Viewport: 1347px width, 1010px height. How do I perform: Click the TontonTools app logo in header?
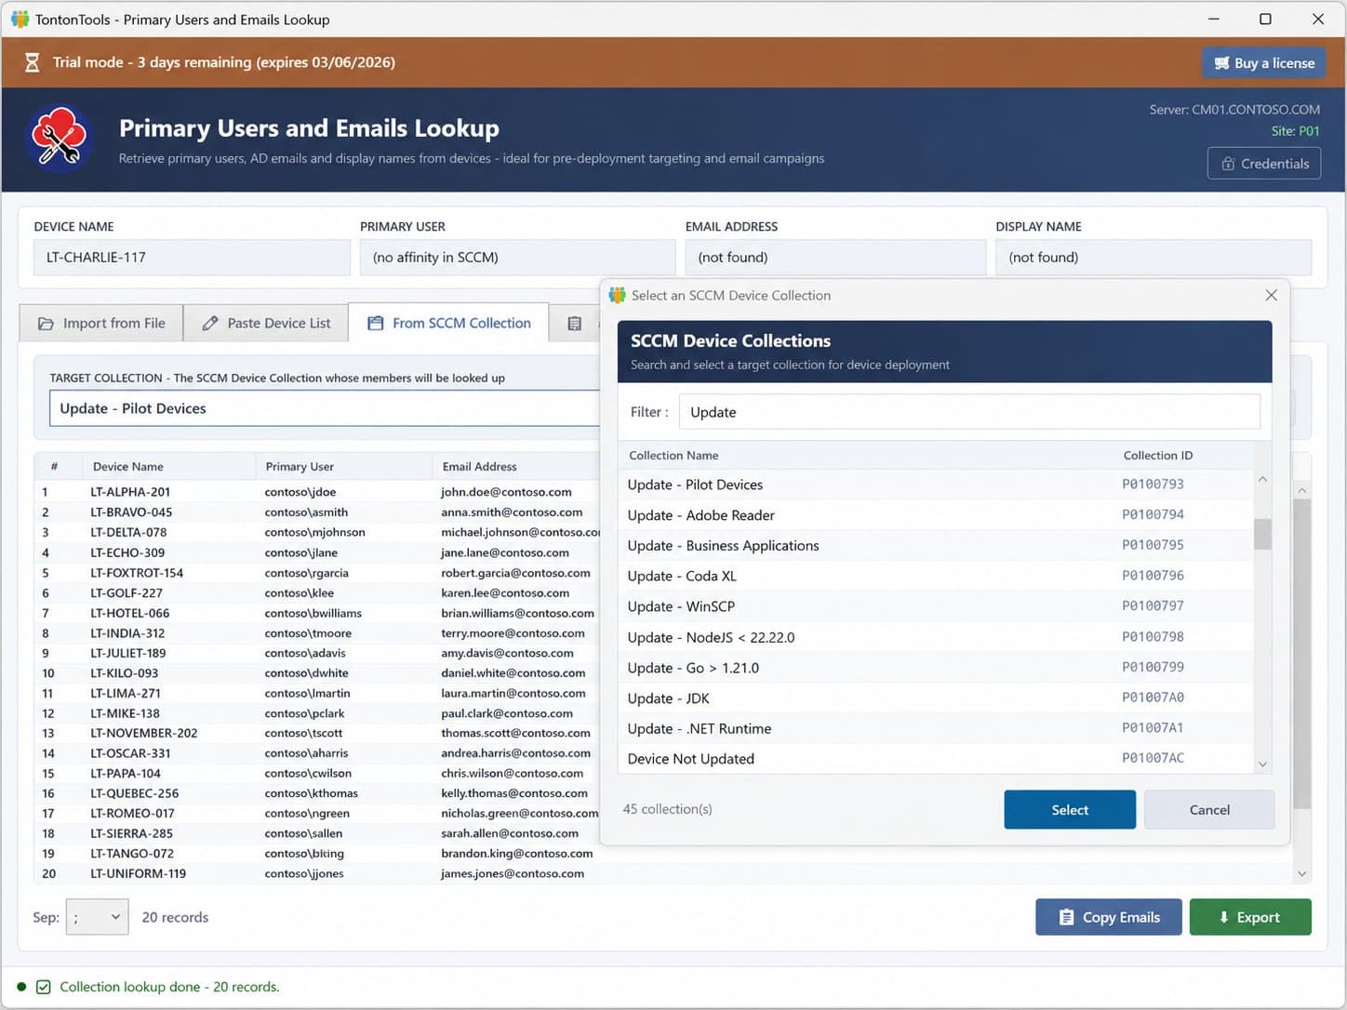[x=60, y=140]
